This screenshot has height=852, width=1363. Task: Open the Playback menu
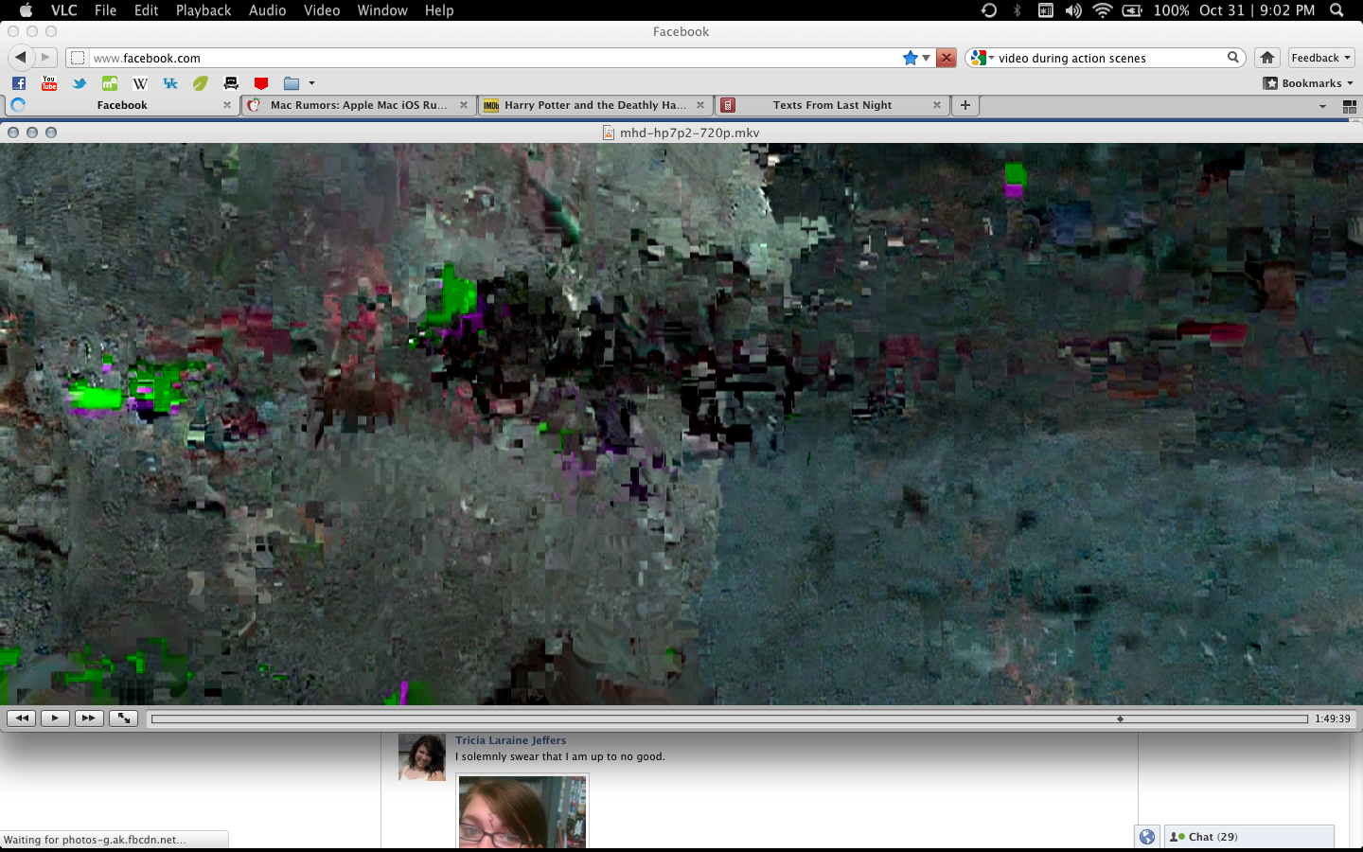(204, 10)
